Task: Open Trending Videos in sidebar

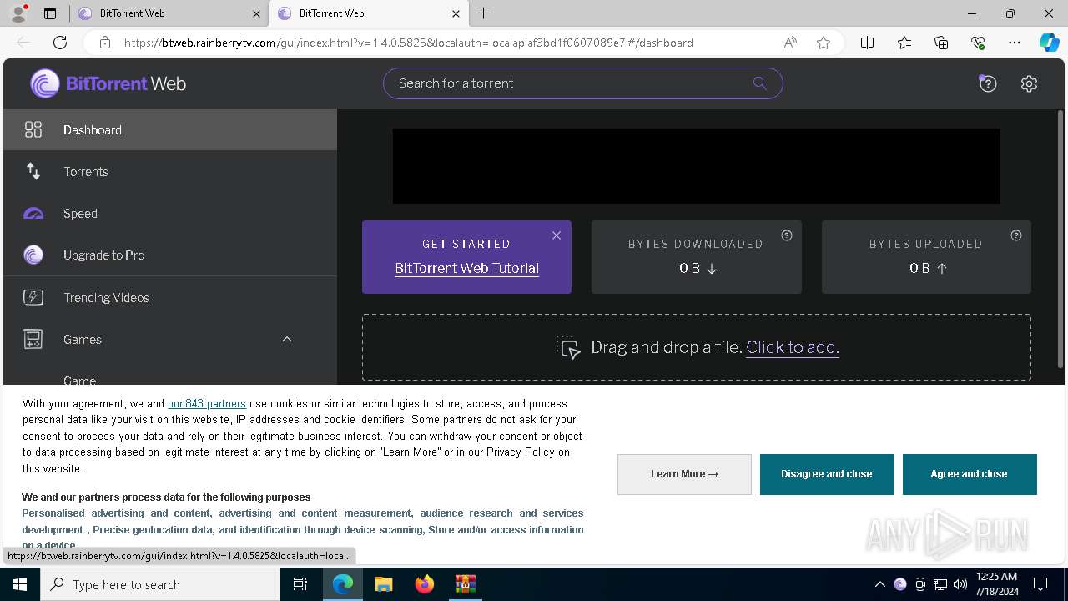Action: [x=170, y=297]
